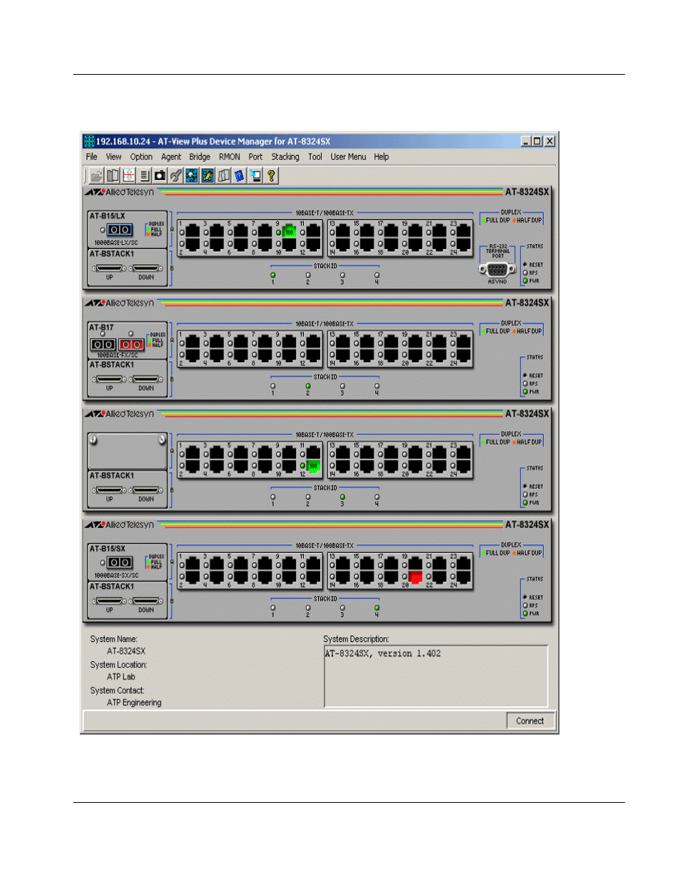Click the AT-B15/LX fiber port connector

coord(120,230)
